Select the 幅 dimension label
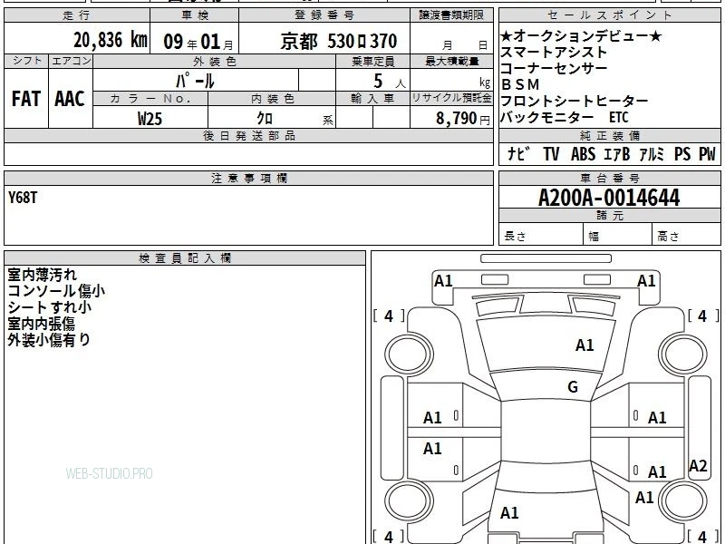This screenshot has width=725, height=544. (x=594, y=237)
